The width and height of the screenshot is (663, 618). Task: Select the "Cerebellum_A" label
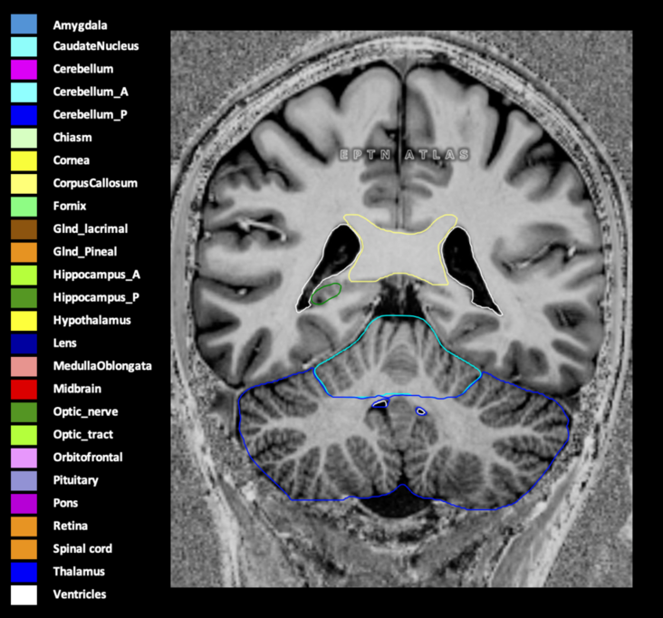pos(91,92)
